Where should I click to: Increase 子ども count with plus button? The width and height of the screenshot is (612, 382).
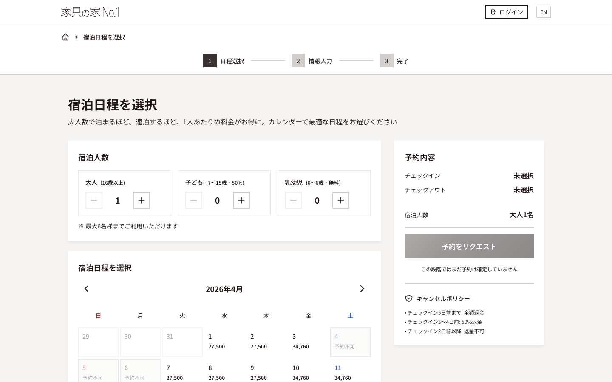pyautogui.click(x=241, y=200)
